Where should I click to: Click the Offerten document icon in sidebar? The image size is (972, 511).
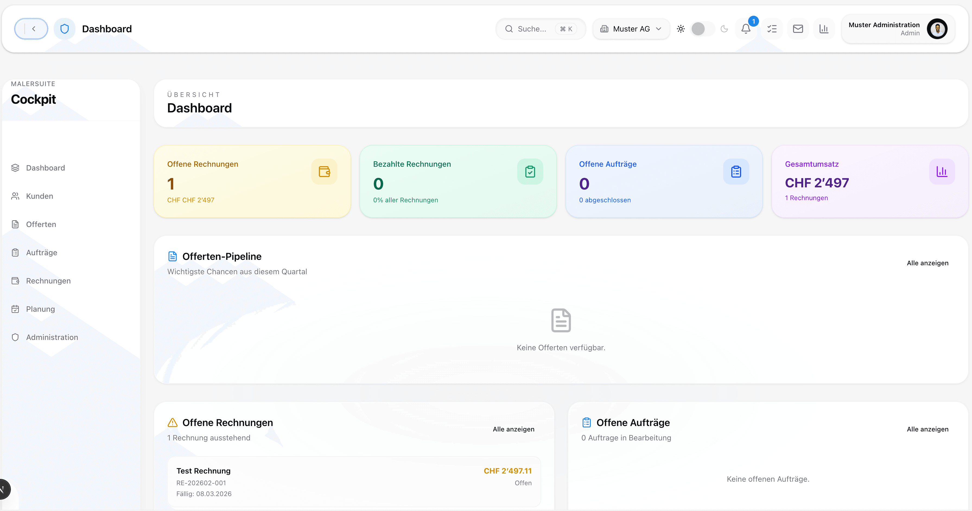coord(15,224)
